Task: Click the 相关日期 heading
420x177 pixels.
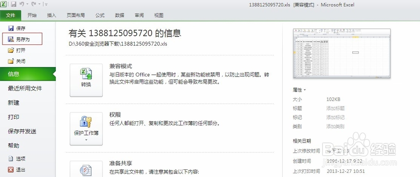Action: tap(302, 141)
